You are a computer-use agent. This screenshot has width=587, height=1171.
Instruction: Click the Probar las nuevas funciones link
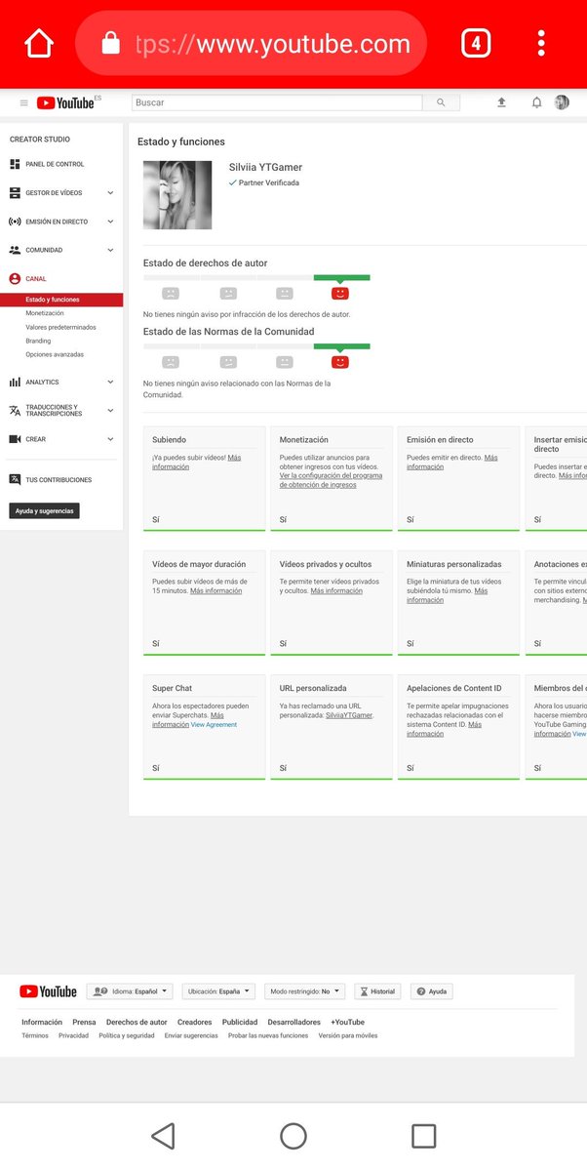click(x=268, y=1035)
